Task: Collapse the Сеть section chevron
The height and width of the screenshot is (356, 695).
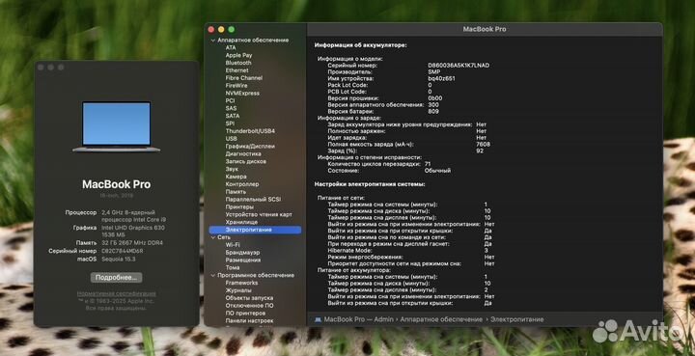Action: coord(212,237)
